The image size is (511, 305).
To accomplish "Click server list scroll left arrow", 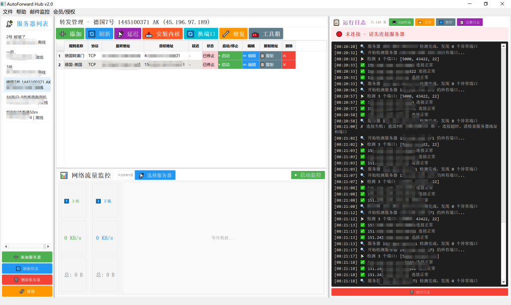I will 6,246.
